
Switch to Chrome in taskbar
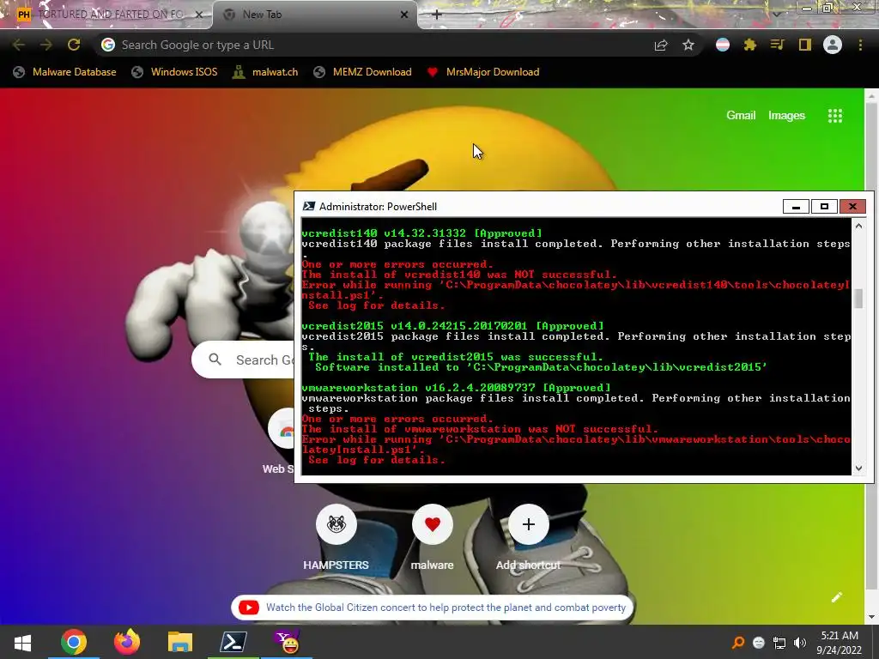(74, 642)
